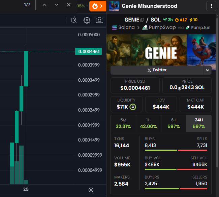
Task: Click the PRICE USD $0.0004461 box
Action: tap(135, 85)
